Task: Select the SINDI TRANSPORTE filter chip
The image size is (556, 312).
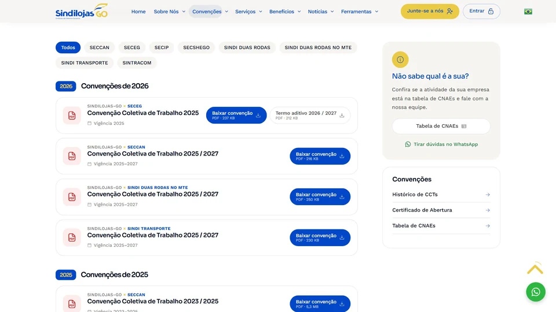Action: point(85,62)
